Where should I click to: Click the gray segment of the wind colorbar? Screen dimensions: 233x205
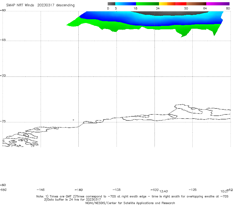click(x=111, y=4)
